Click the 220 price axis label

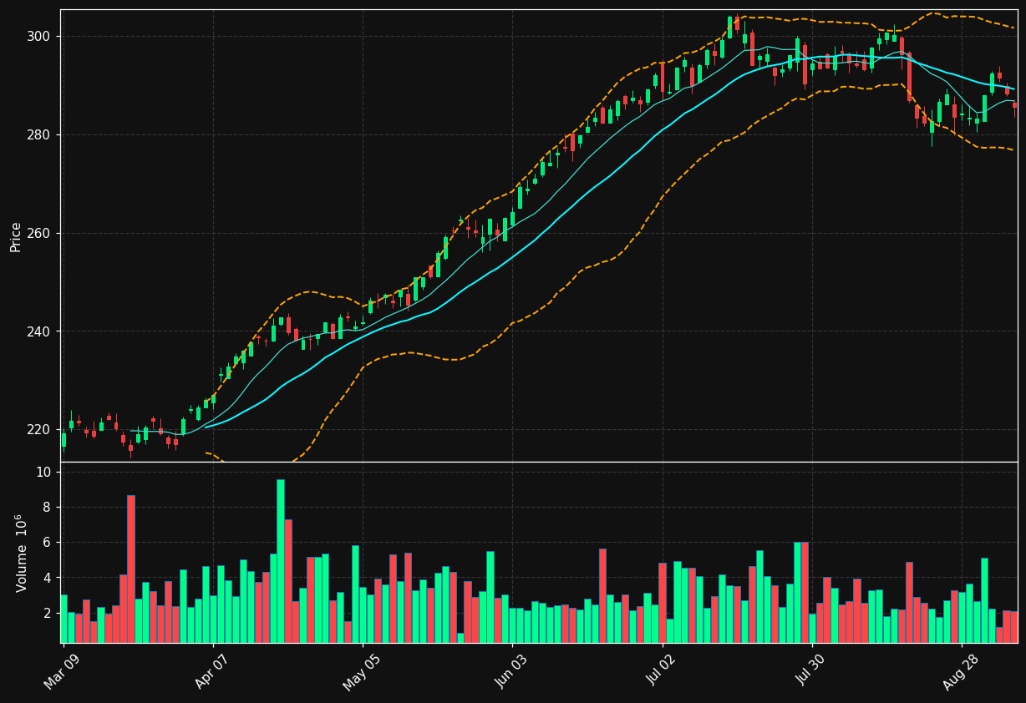pos(39,430)
